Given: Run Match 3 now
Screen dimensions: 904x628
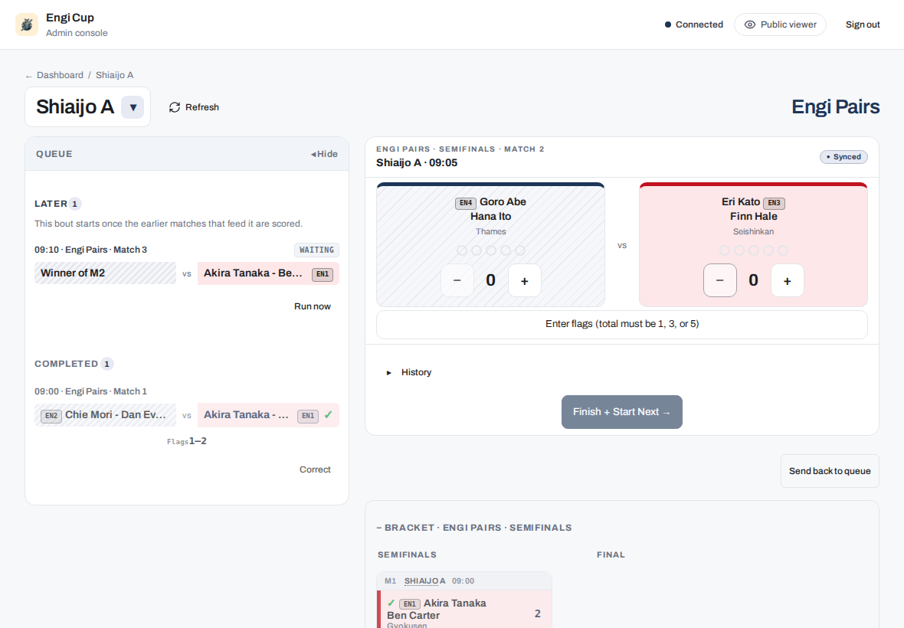Looking at the screenshot, I should [313, 306].
